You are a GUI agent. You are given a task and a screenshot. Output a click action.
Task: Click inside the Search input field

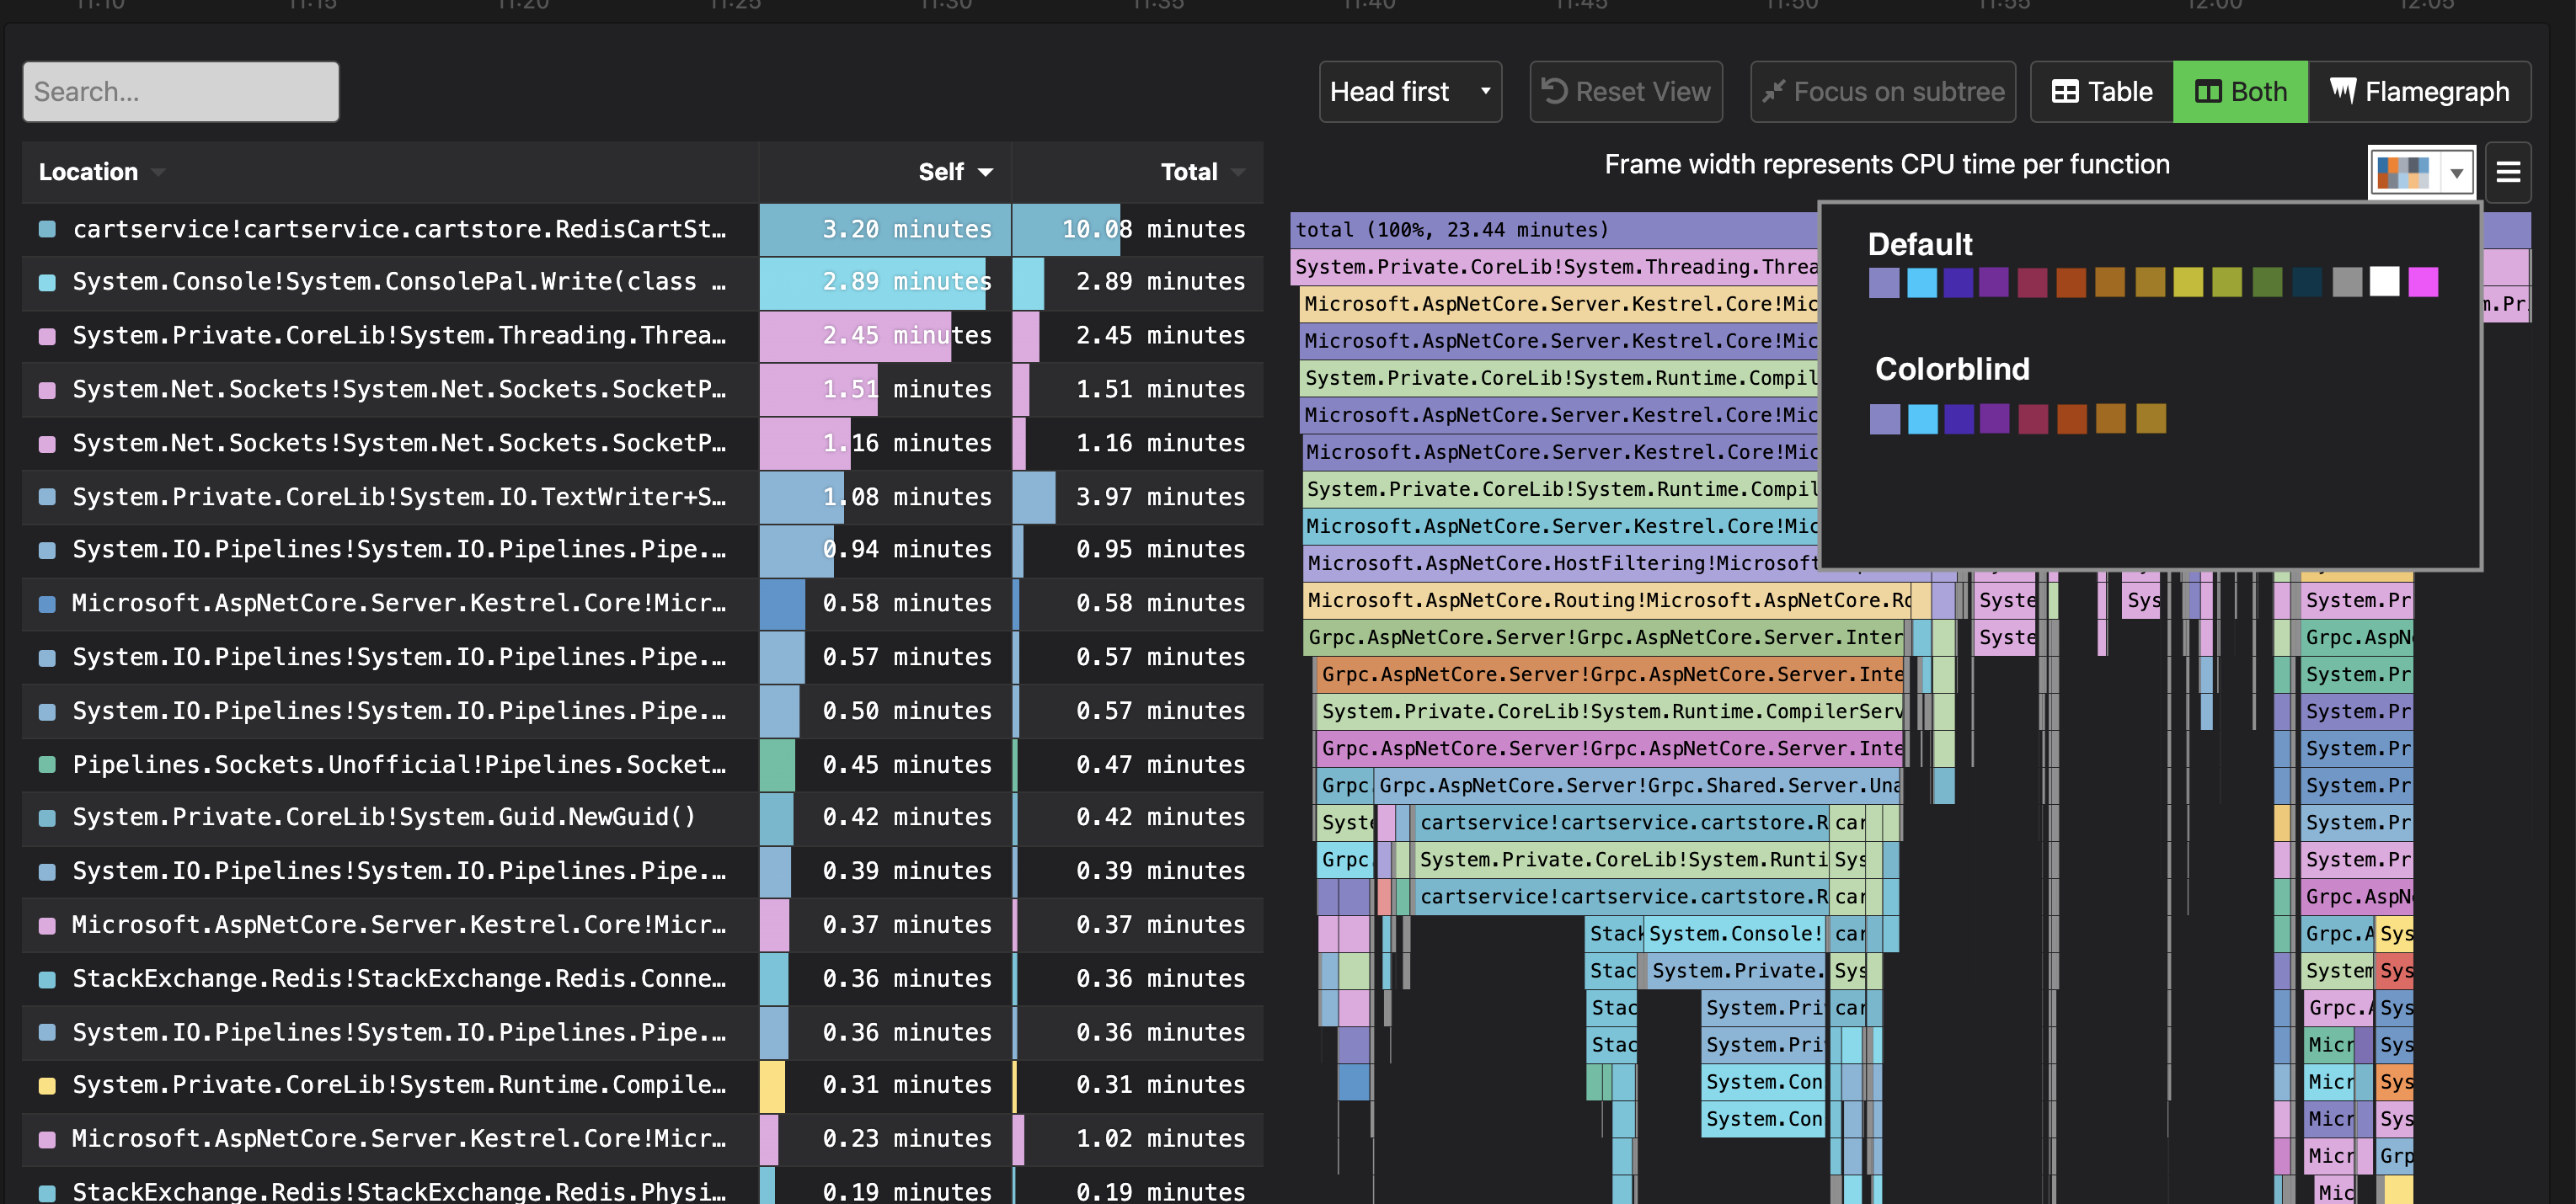(180, 91)
